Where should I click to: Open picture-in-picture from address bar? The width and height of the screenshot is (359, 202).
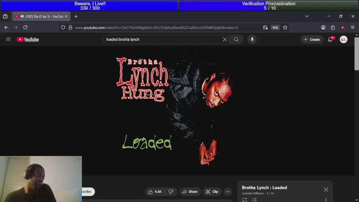coord(265,27)
